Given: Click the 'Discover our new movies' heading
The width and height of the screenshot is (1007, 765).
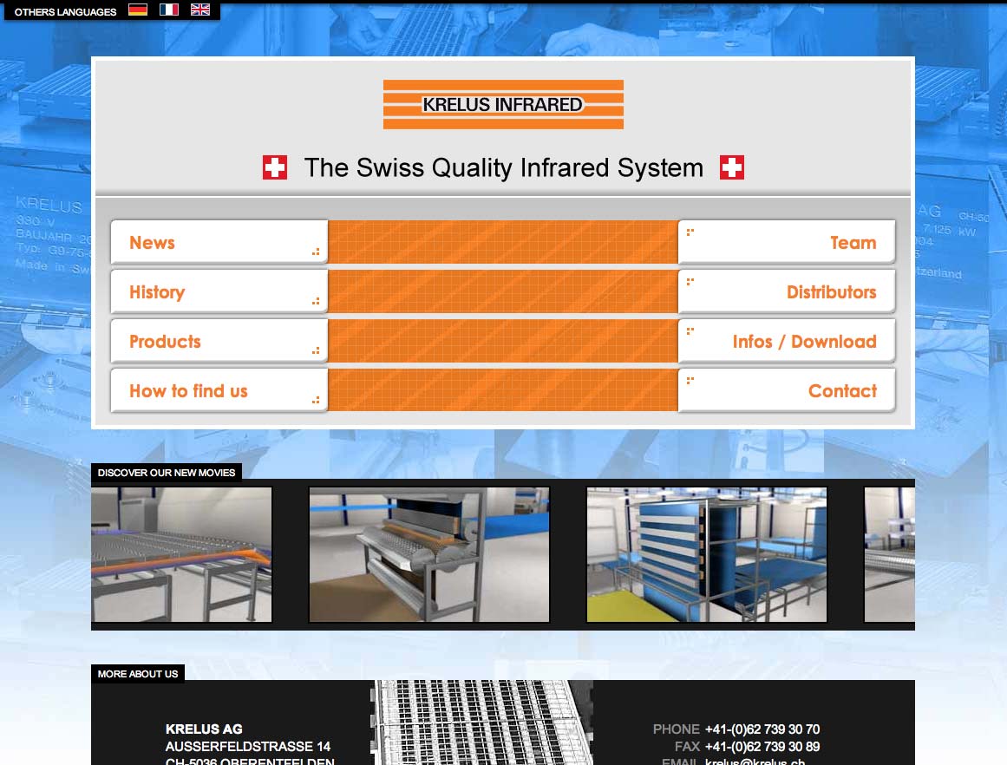Looking at the screenshot, I should tap(167, 473).
